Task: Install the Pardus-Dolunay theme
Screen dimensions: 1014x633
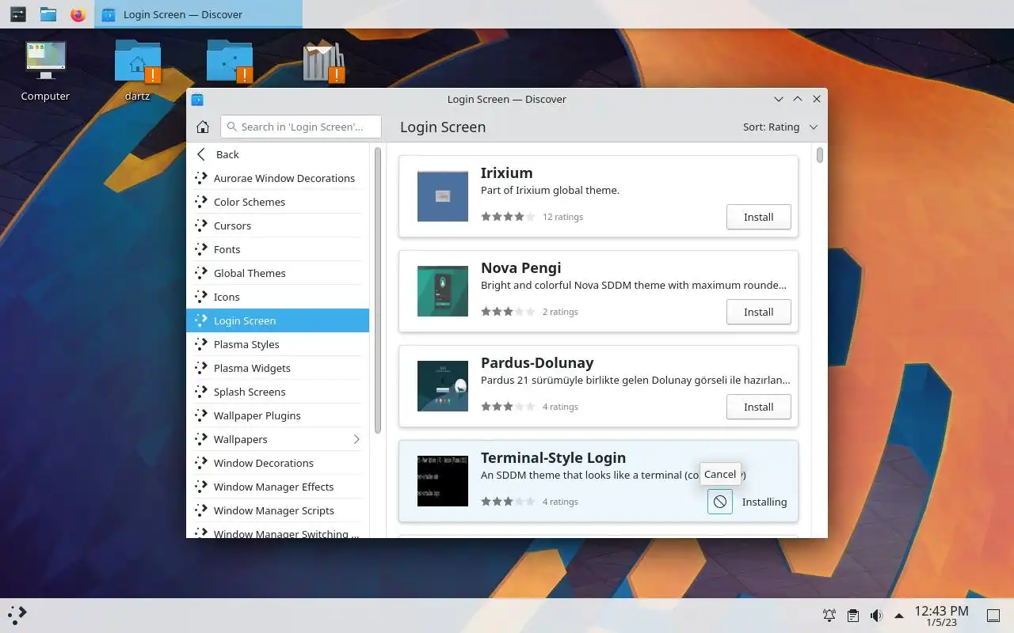Action: tap(758, 407)
